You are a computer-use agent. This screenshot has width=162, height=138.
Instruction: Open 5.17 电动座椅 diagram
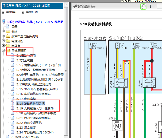[x=26, y=98]
